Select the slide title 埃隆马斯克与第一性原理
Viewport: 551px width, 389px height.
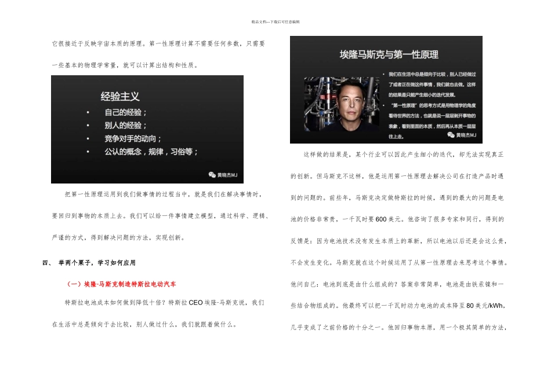click(389, 55)
